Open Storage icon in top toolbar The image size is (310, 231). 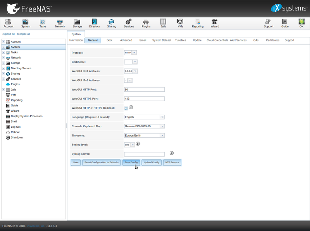click(77, 23)
